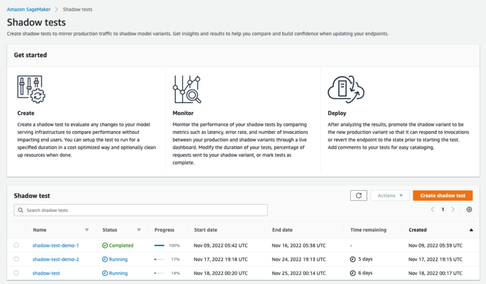Focus the Search shadow tests field

point(141,210)
